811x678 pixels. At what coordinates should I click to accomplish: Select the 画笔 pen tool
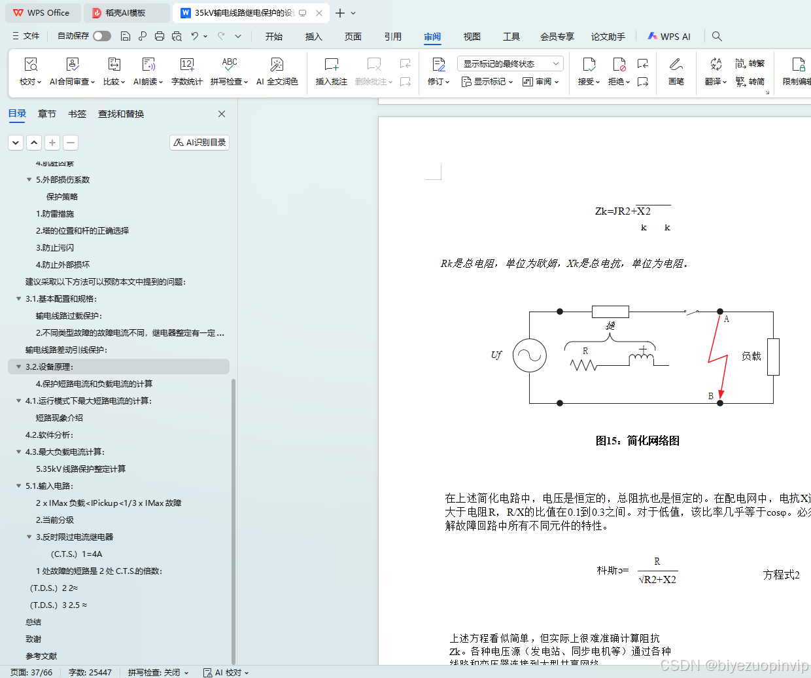(x=676, y=72)
